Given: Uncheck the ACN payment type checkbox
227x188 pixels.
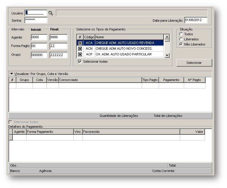Looking at the screenshot, I should 80,49.
